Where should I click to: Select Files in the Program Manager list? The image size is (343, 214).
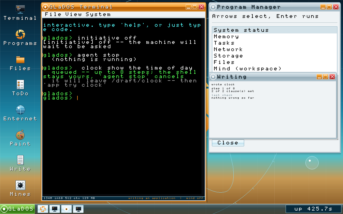point(275,62)
